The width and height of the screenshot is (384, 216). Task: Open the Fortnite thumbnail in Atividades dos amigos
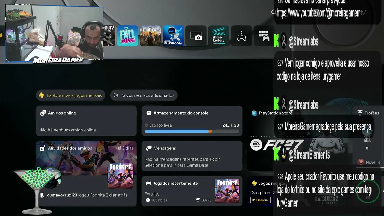coord(121,176)
